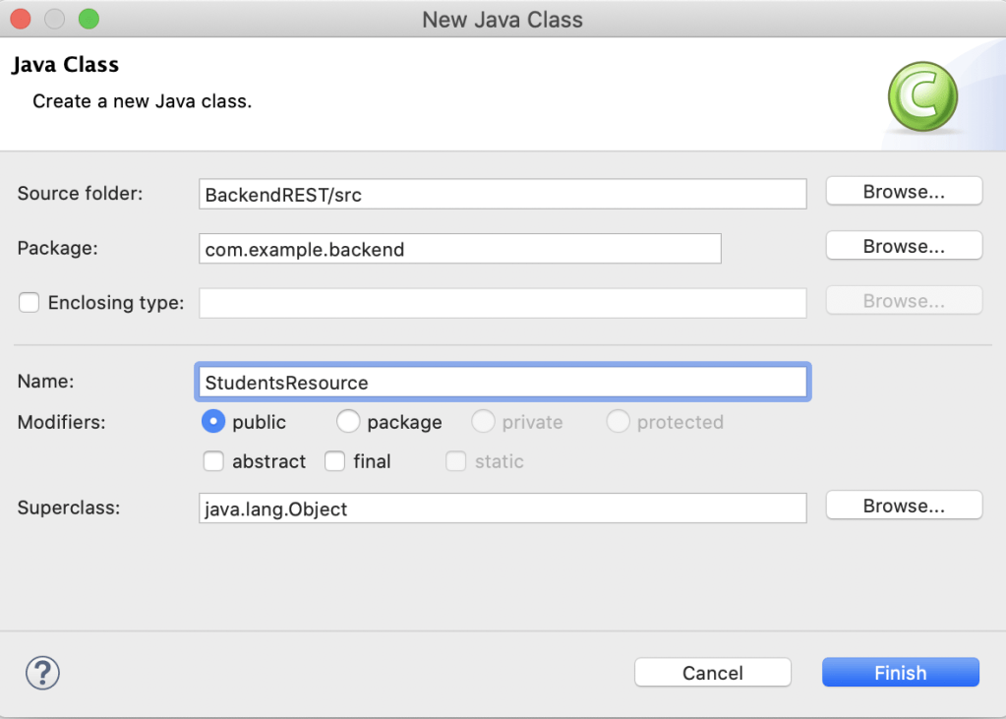The height and width of the screenshot is (719, 1006).
Task: Click the Source folder text field
Action: (x=503, y=195)
